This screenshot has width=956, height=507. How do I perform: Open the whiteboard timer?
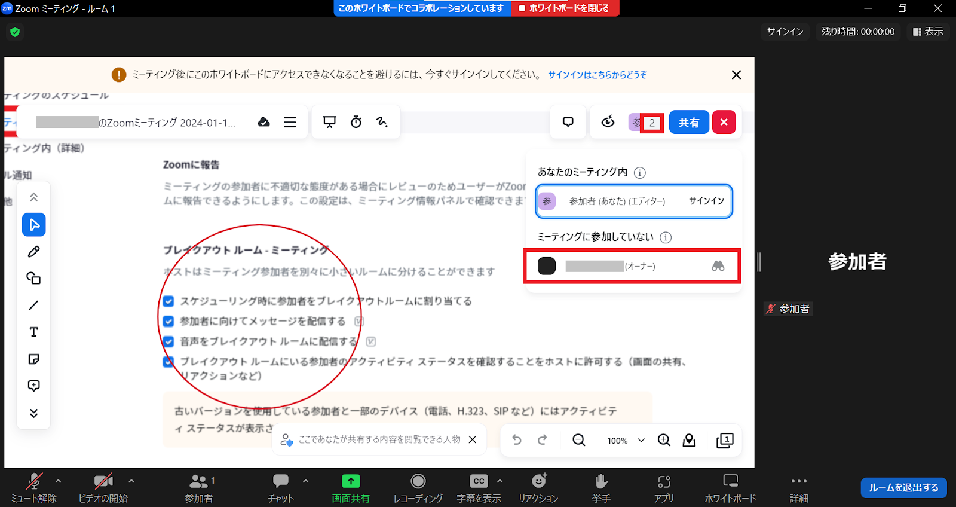(x=356, y=122)
